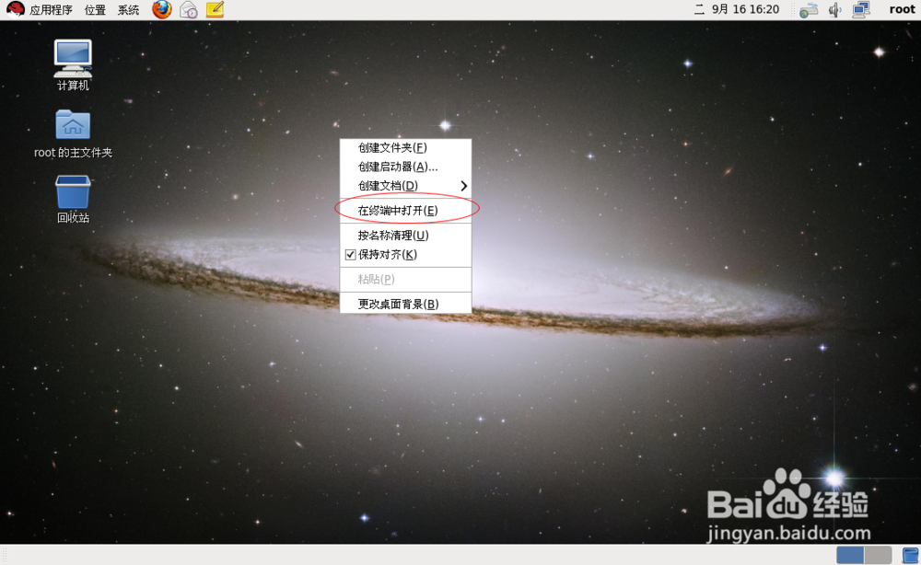921x565 pixels.
Task: Select the 计算机 desktop icon
Action: click(73, 64)
